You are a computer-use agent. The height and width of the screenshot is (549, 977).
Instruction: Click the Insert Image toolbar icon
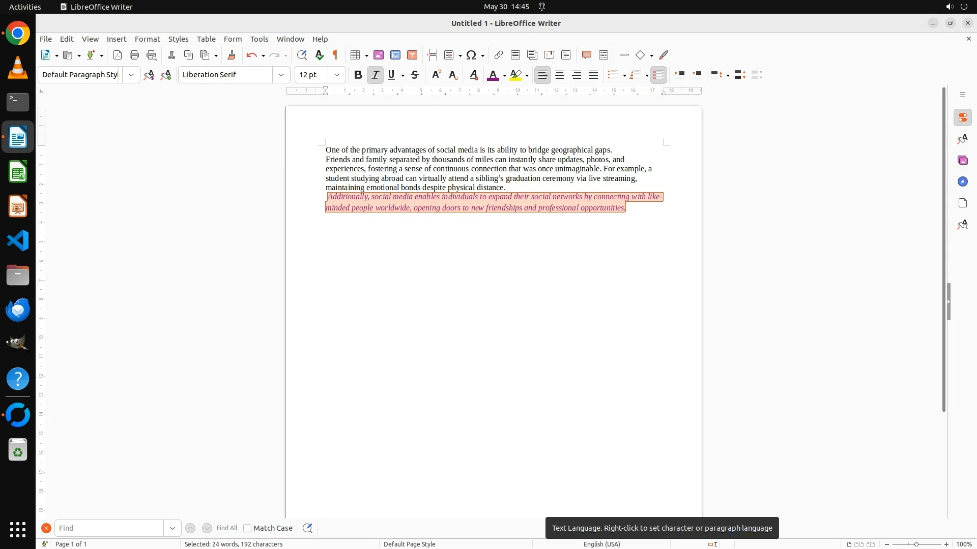coord(378,55)
